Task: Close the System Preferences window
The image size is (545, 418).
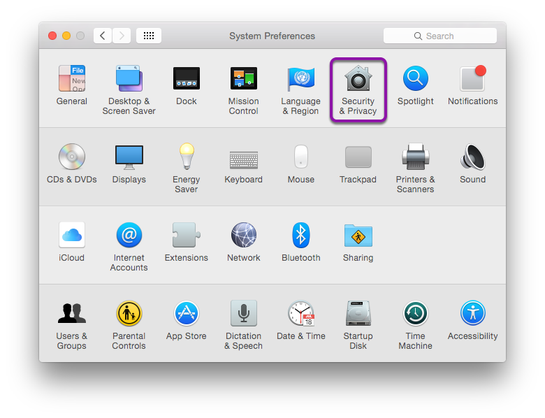Action: tap(52, 36)
